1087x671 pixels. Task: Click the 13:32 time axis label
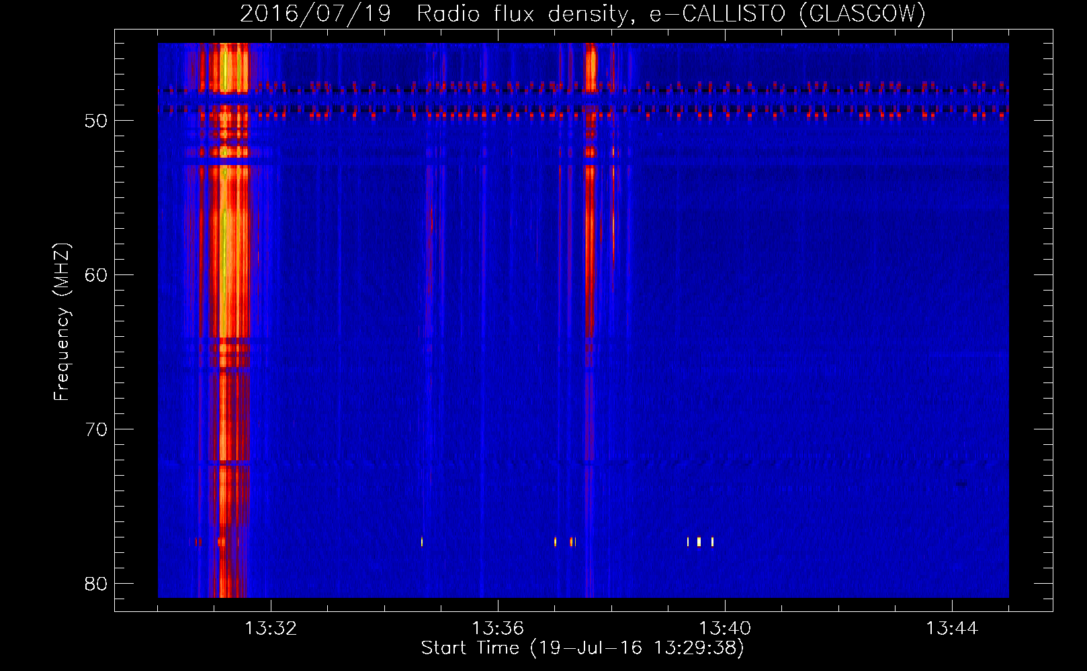pos(270,629)
